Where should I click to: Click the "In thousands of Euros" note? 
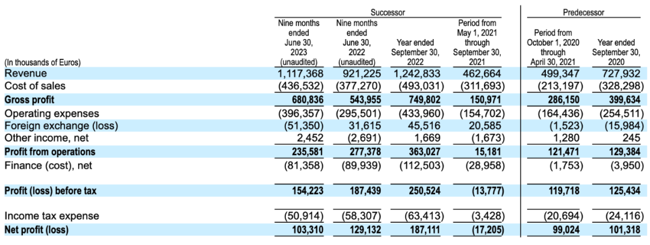pos(42,62)
